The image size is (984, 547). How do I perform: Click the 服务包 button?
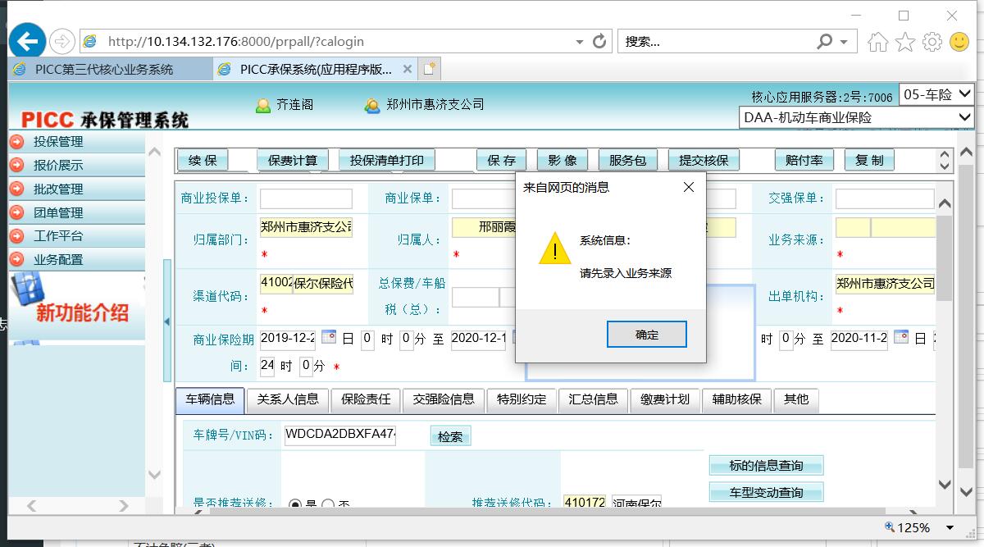pyautogui.click(x=627, y=161)
